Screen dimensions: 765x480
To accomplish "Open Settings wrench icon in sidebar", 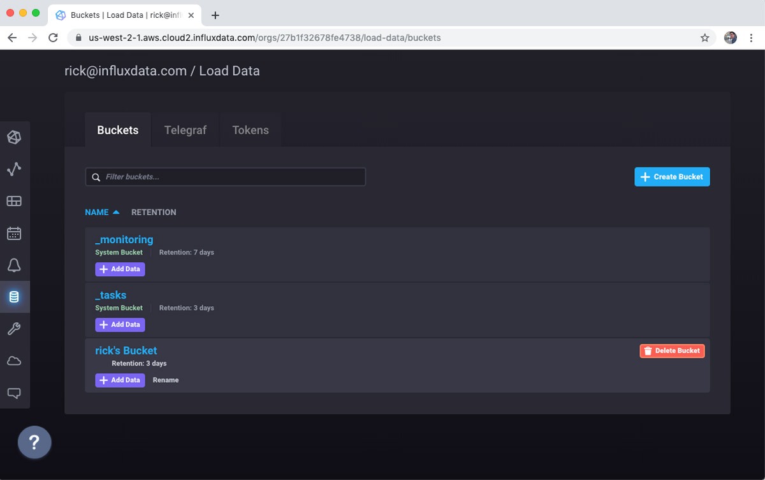I will coord(14,328).
